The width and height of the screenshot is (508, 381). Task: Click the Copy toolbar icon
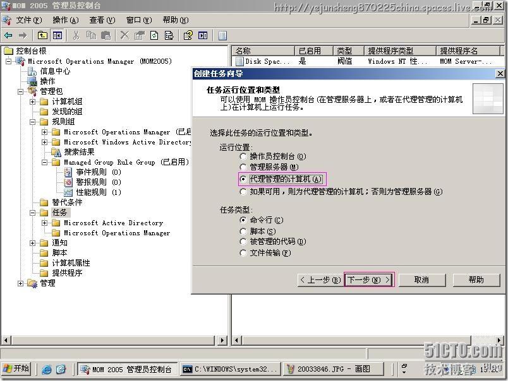pyautogui.click(x=92, y=35)
